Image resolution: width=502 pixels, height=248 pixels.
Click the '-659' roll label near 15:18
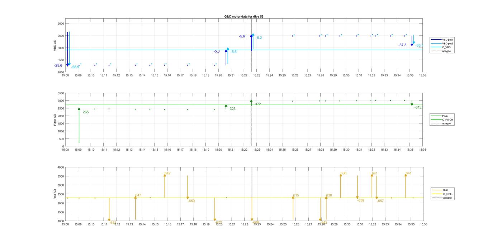191,201
